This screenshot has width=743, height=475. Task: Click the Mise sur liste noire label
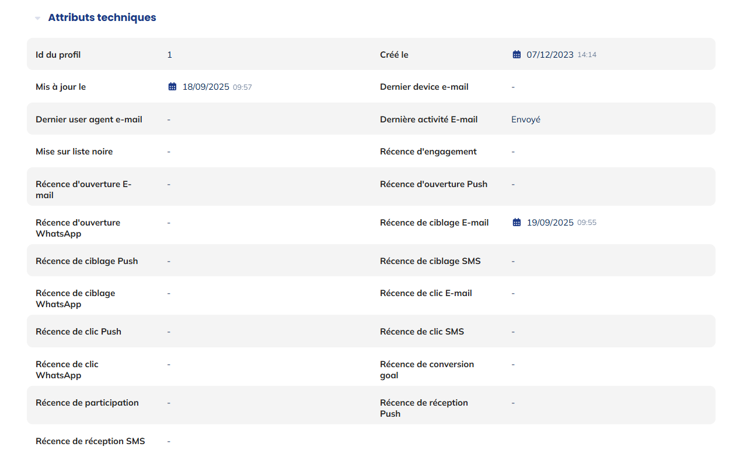(74, 152)
